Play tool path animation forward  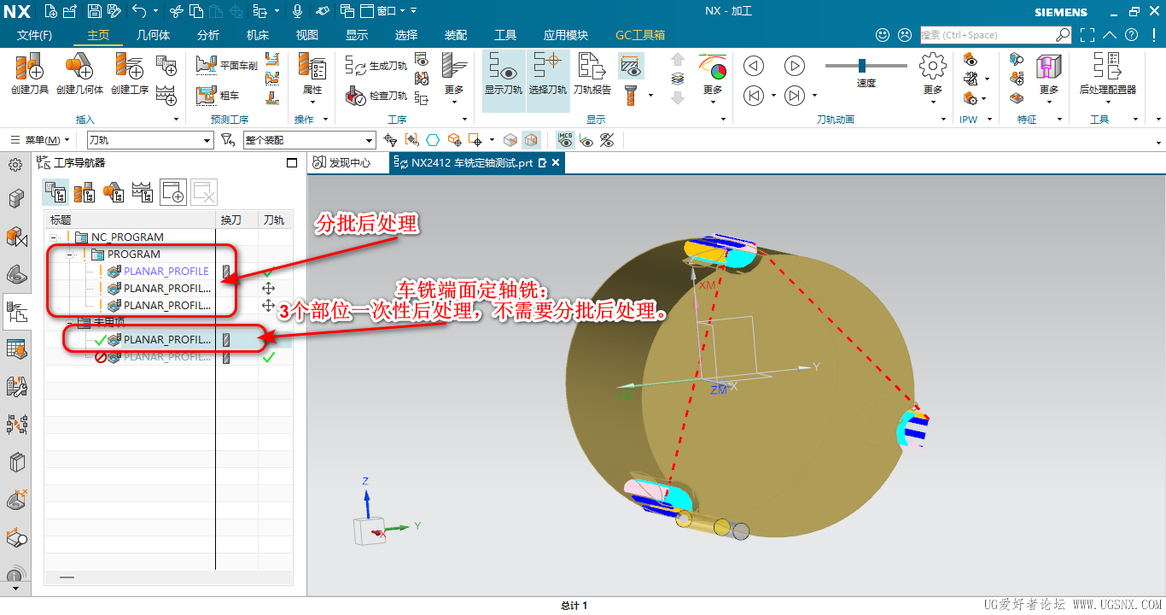coord(795,66)
